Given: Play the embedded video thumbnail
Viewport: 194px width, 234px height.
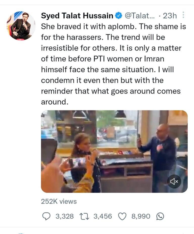Looking at the screenshot, I should (x=114, y=152).
